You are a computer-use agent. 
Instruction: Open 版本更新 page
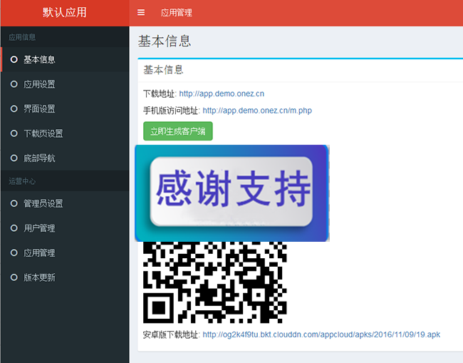[65, 277]
